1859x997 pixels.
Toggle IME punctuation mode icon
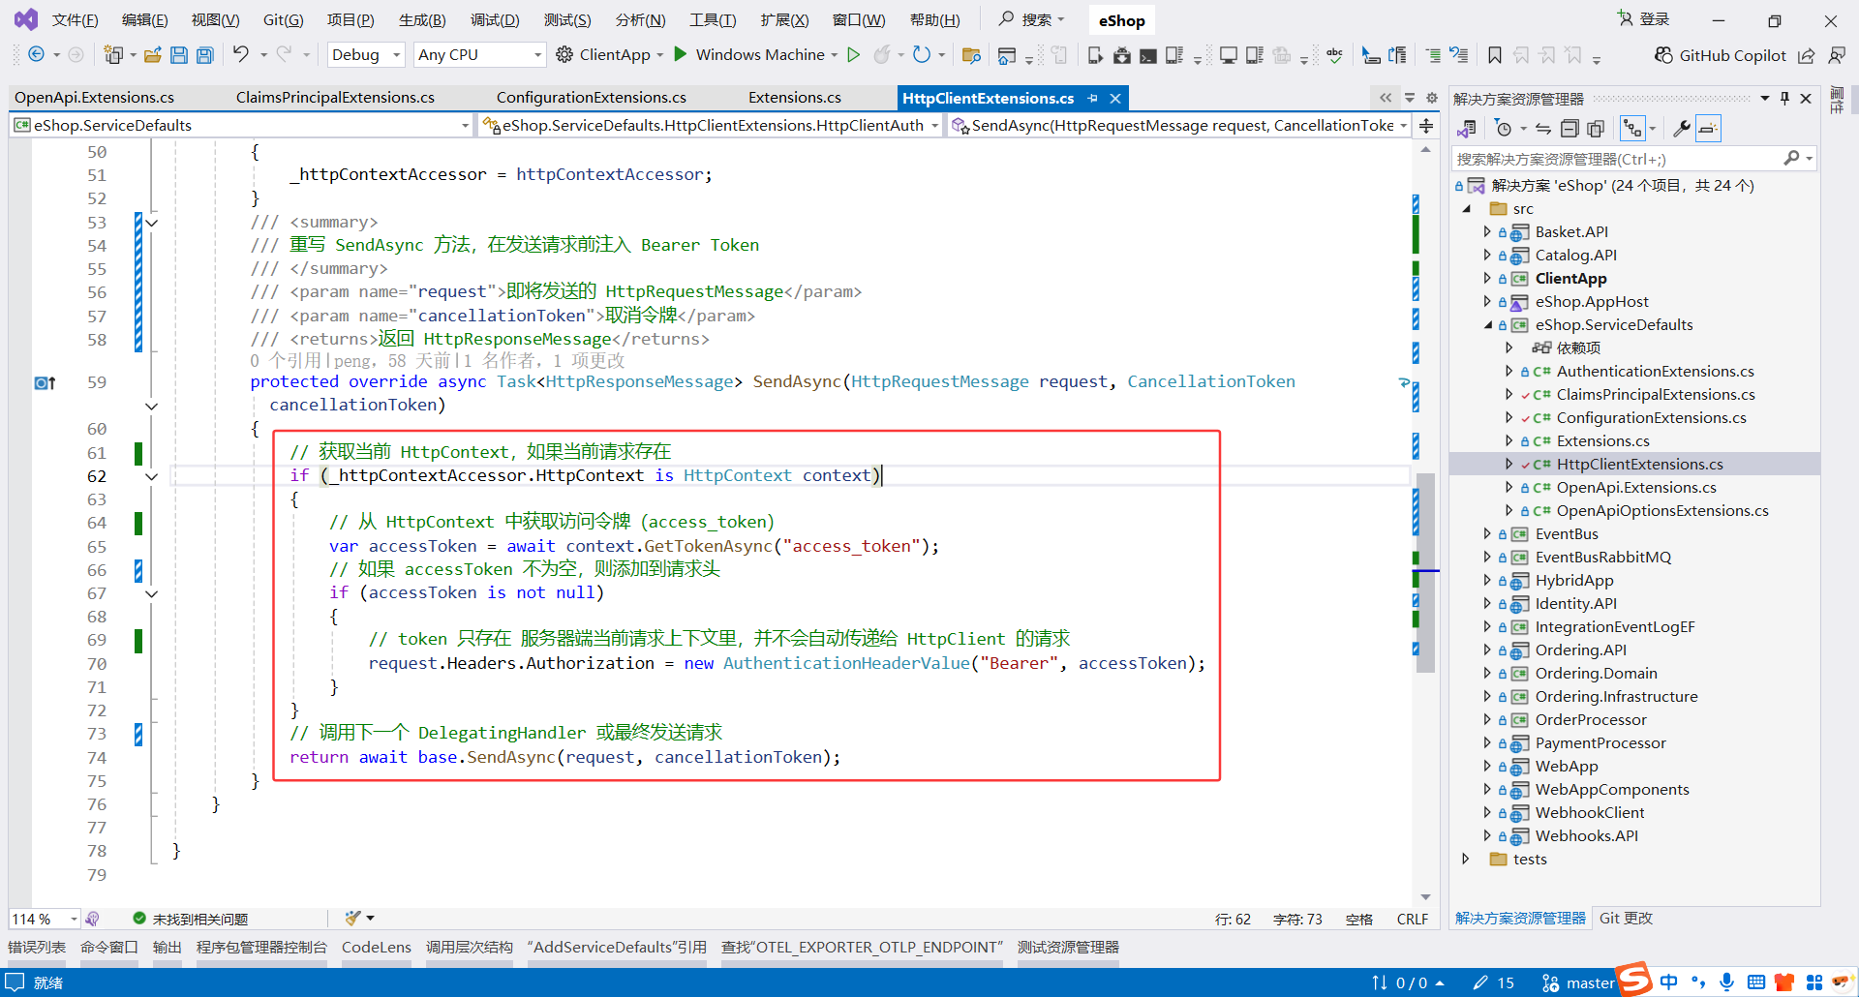pos(1698,982)
